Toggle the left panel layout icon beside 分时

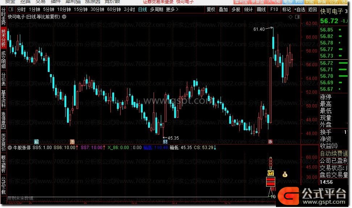(x=11, y=9)
